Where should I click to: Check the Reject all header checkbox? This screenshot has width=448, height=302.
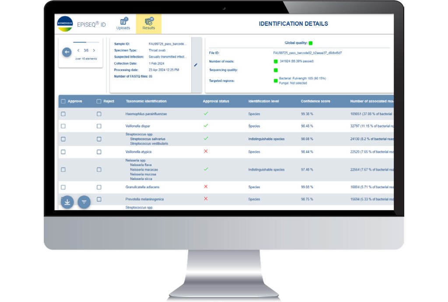[99, 101]
